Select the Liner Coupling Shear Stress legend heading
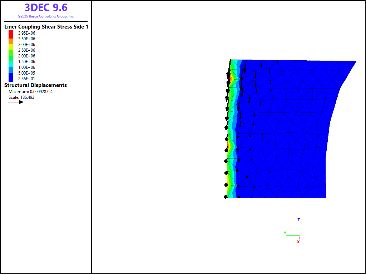This screenshot has width=366, height=274. coord(46,27)
